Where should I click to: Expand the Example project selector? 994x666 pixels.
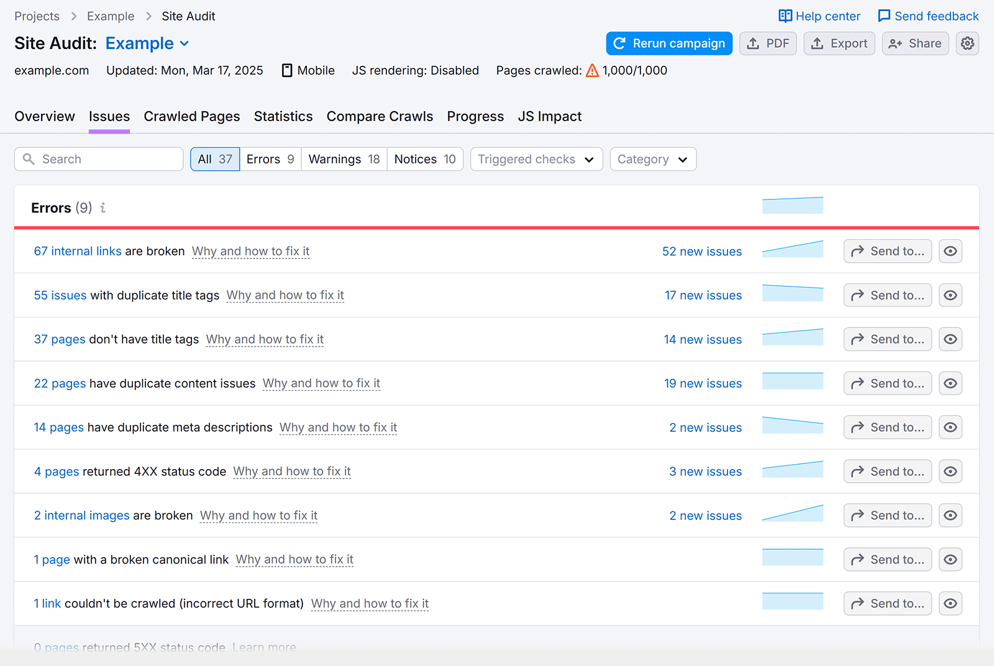click(185, 43)
